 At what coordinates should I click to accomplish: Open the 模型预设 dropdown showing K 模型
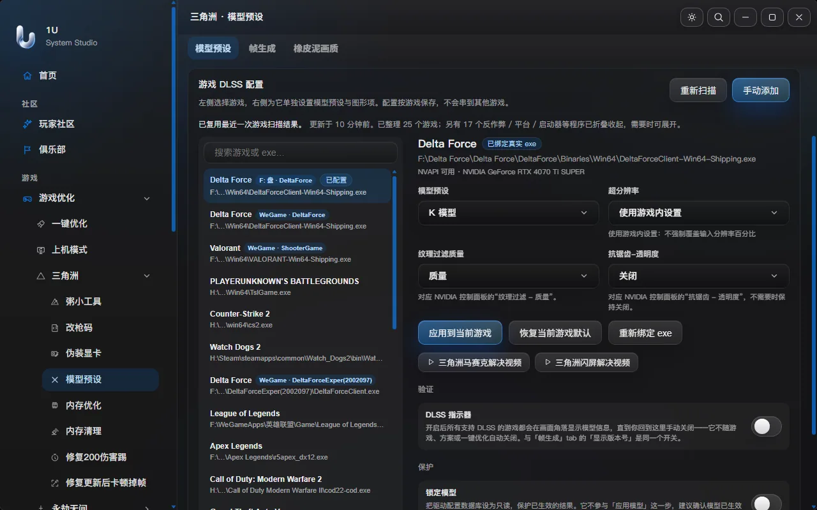point(508,213)
